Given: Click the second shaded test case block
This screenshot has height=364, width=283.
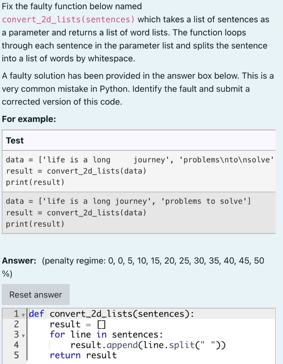Looking at the screenshot, I should (107, 212).
